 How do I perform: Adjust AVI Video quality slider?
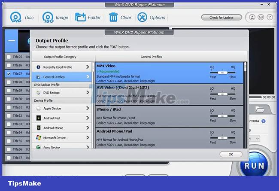pos(222,94)
